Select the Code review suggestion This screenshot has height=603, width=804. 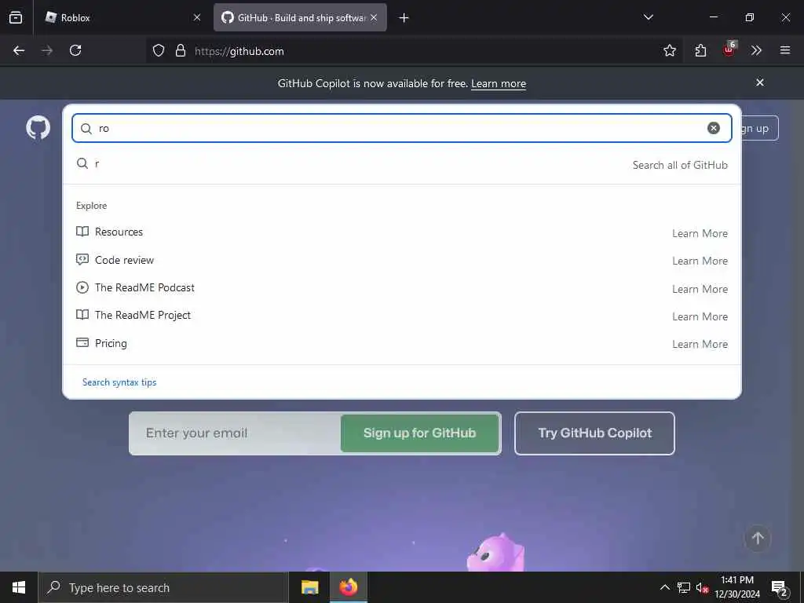click(124, 260)
